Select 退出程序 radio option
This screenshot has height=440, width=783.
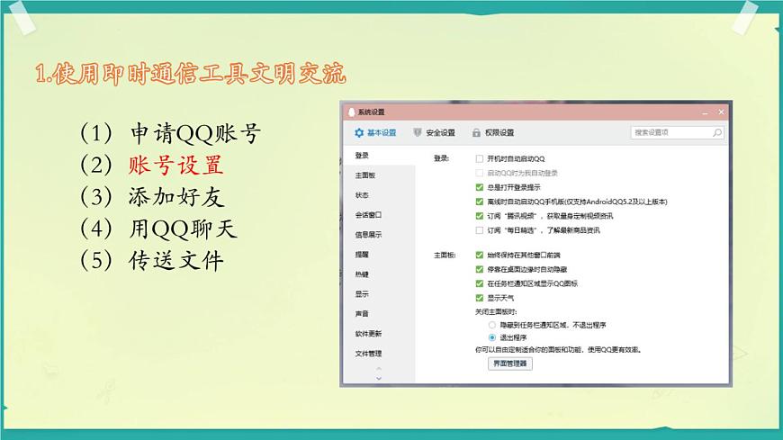[492, 337]
